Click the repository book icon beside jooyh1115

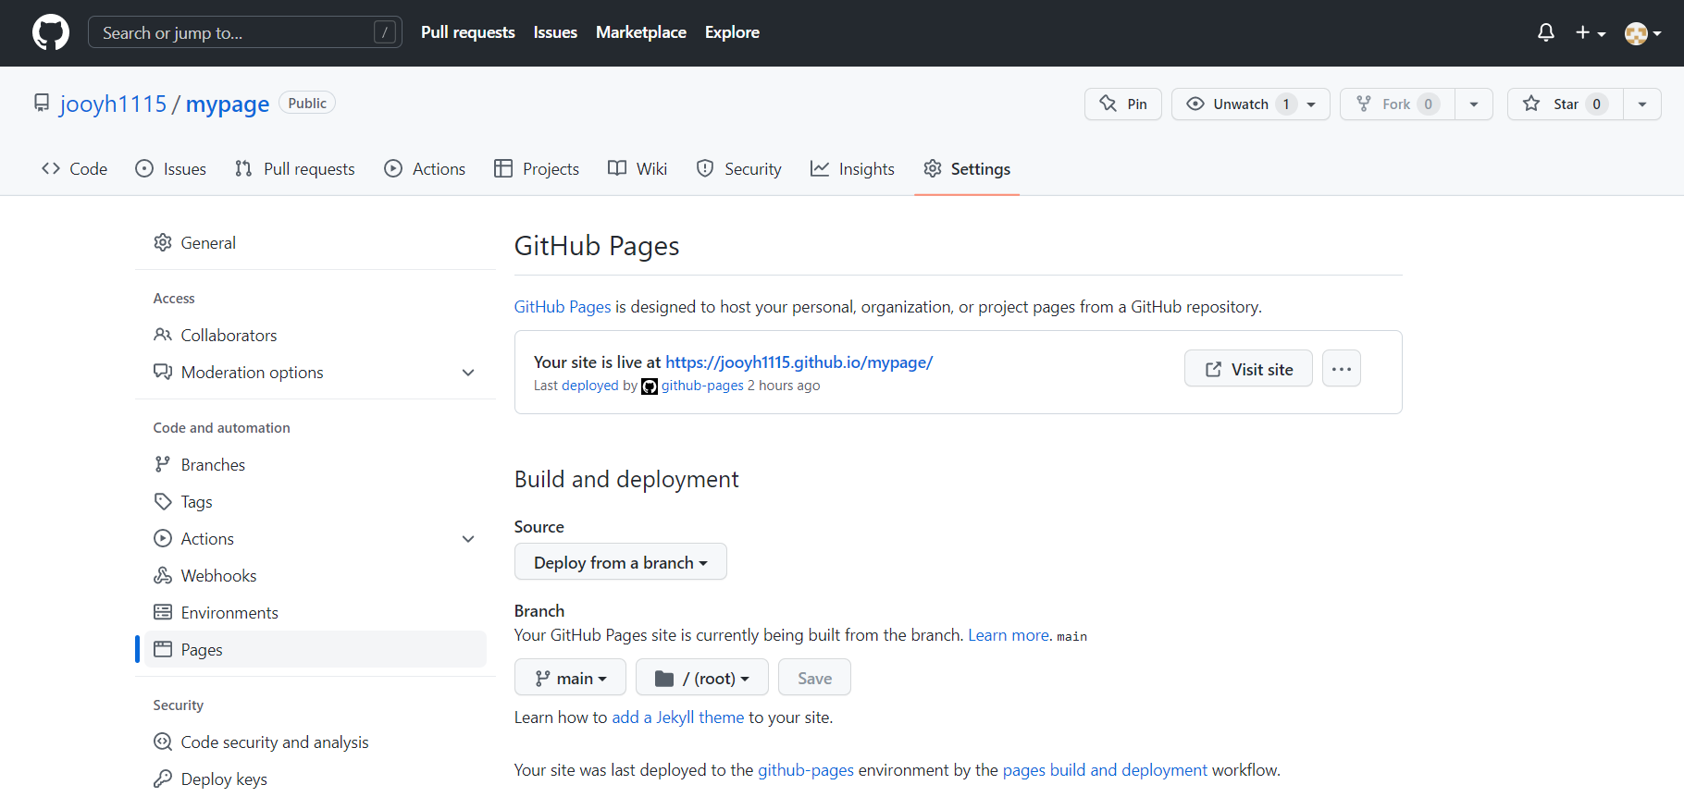pyautogui.click(x=42, y=103)
